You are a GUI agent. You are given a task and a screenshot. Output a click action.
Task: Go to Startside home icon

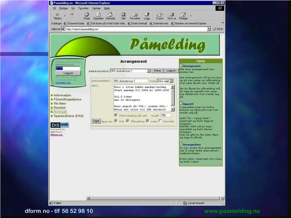click(x=110, y=14)
